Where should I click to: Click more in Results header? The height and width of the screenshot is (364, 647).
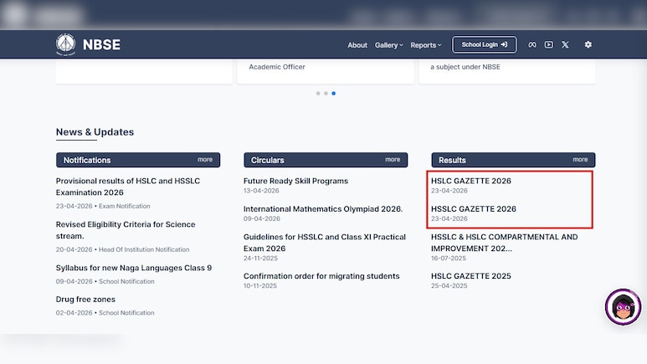coord(580,159)
